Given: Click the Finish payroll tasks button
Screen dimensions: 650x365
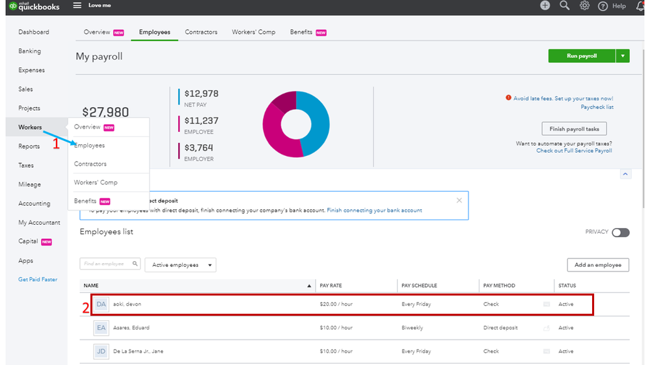Looking at the screenshot, I should (574, 129).
